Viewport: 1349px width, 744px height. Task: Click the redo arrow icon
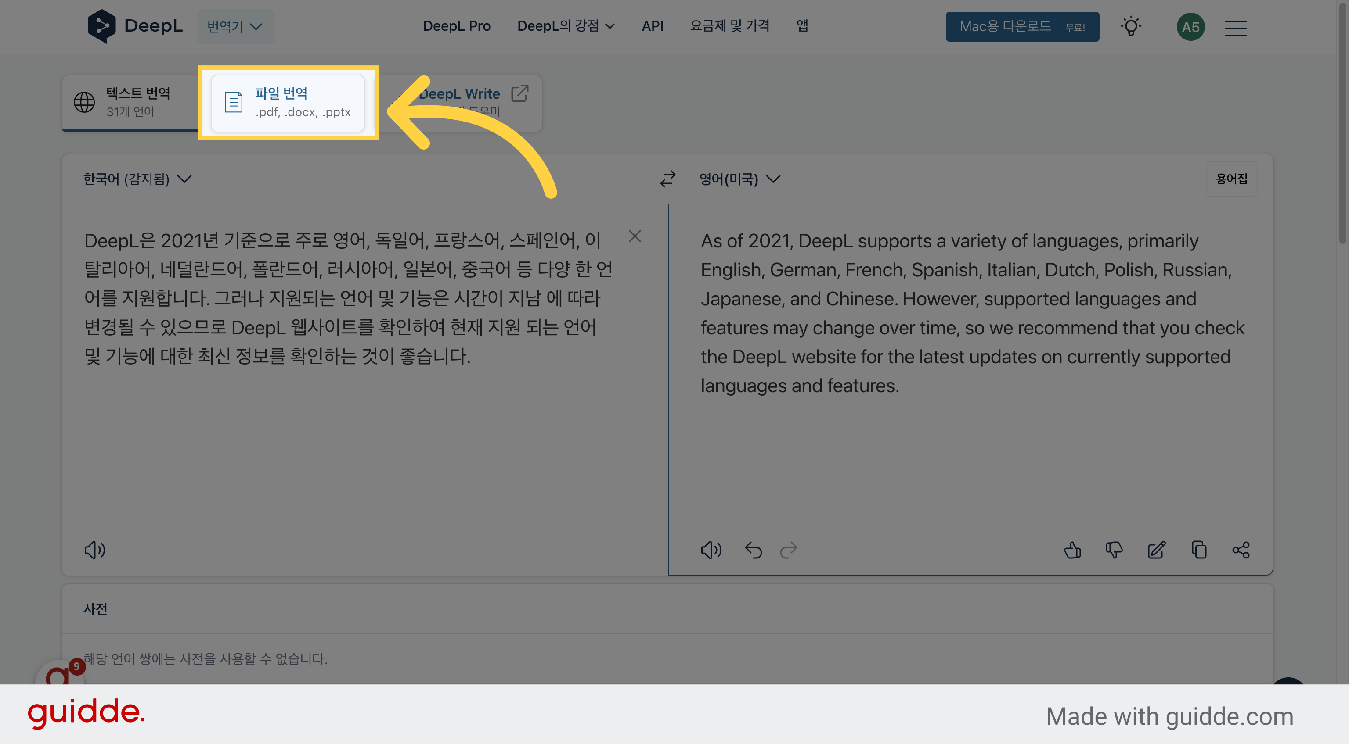[788, 550]
